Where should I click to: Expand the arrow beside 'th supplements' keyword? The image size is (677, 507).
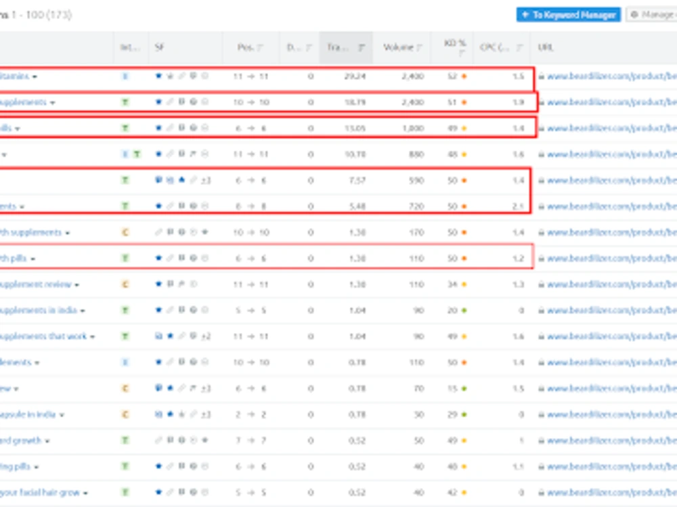pos(67,233)
